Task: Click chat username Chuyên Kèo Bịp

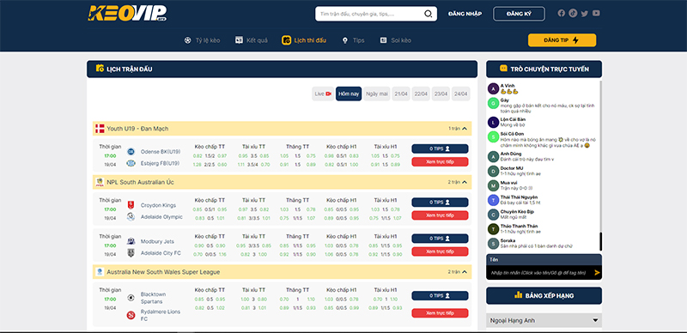Action: [517, 212]
